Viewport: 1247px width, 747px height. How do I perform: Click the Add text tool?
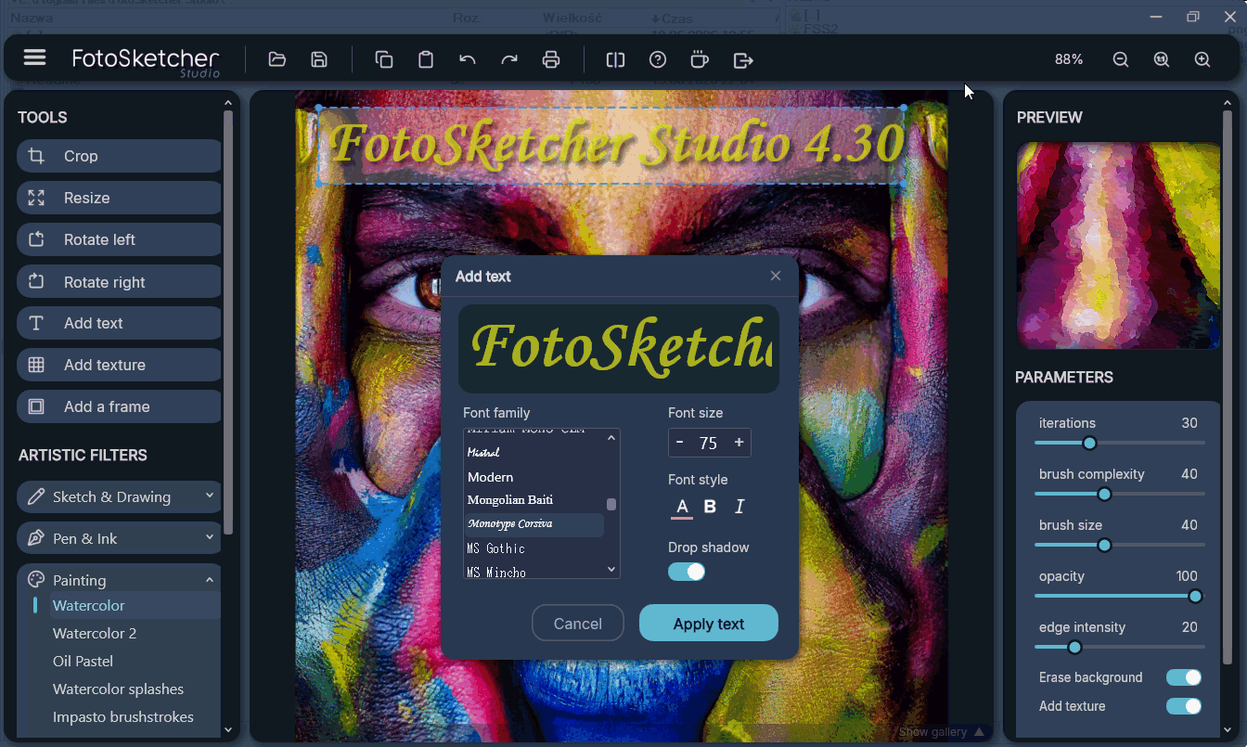click(120, 323)
